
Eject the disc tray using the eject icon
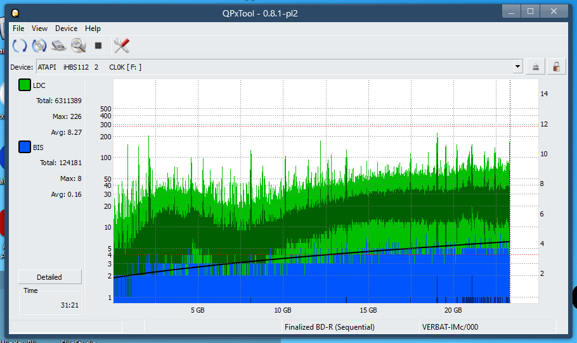coord(536,66)
